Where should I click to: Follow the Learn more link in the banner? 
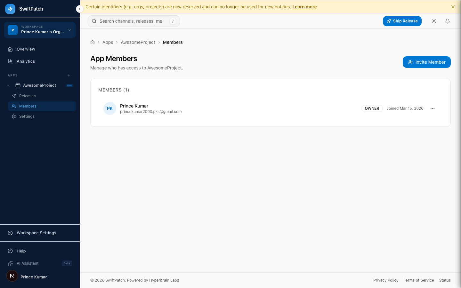click(304, 7)
